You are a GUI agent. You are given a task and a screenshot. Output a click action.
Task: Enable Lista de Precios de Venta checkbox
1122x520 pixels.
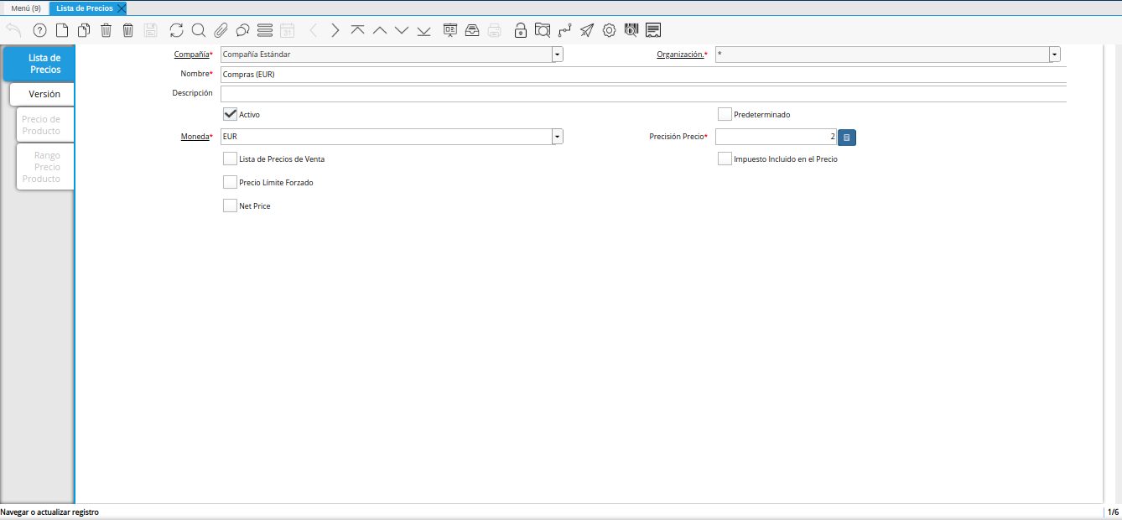(x=230, y=159)
